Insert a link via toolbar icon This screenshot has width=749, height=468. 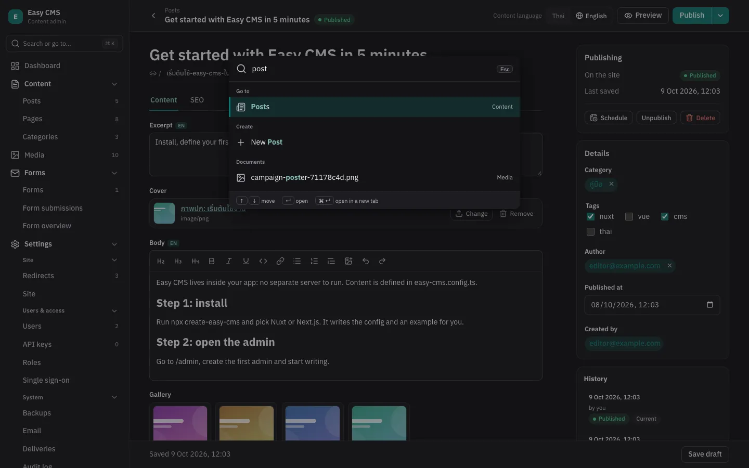[280, 261]
